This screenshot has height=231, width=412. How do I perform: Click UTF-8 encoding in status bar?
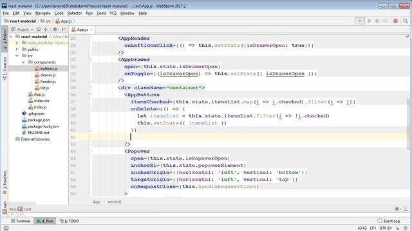(385, 228)
